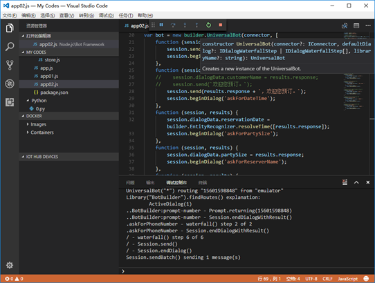Open the File menu
The image size is (375, 283).
(x=10, y=15)
